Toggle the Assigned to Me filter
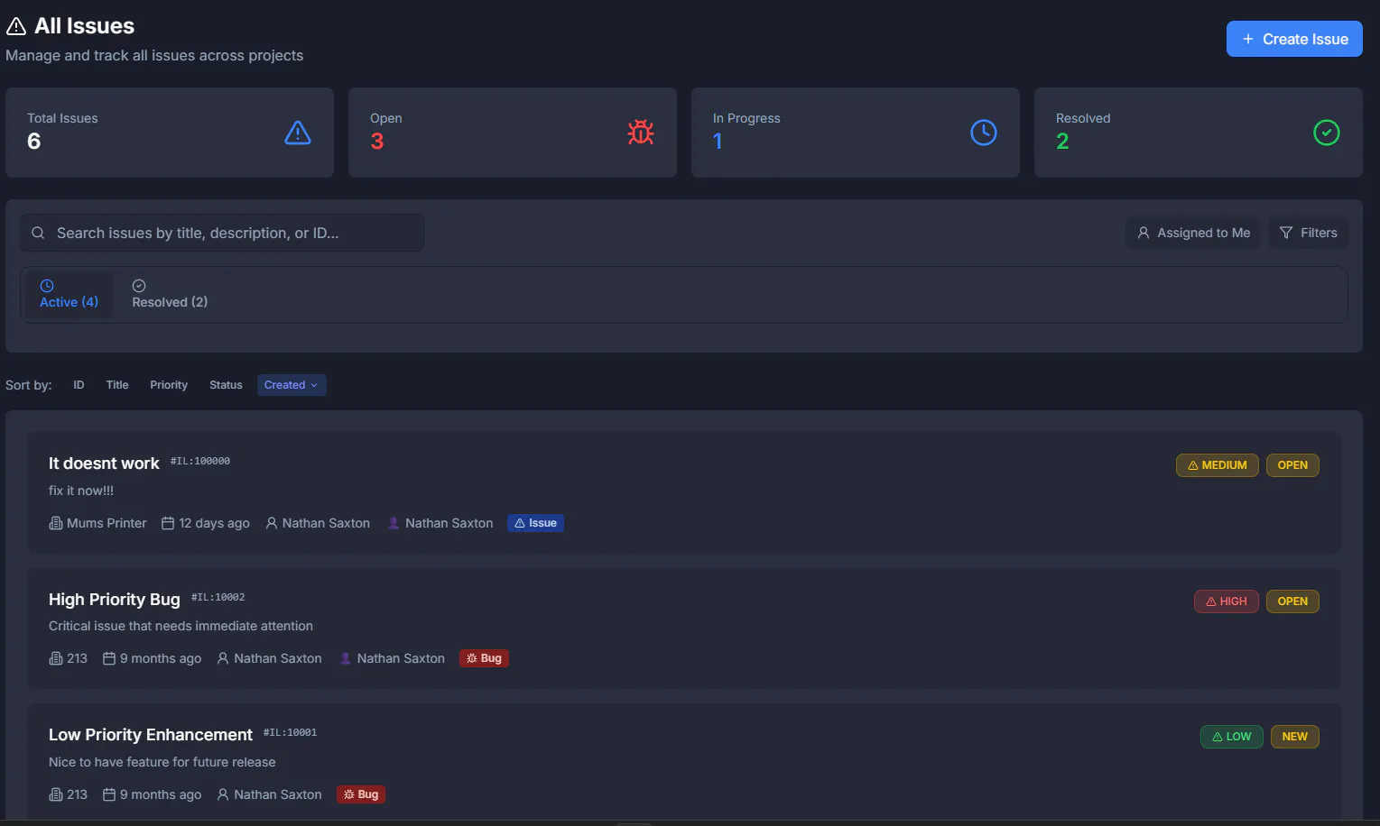This screenshot has width=1380, height=826. (x=1192, y=233)
